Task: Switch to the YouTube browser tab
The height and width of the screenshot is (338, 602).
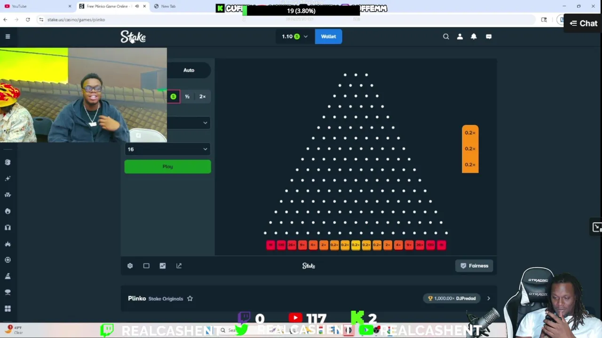Action: point(37,6)
